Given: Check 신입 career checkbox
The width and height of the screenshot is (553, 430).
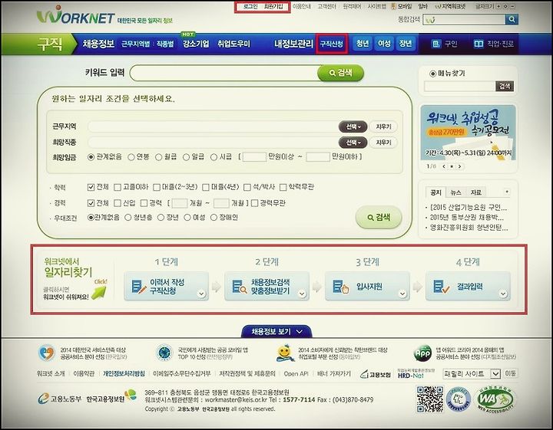Looking at the screenshot, I should pyautogui.click(x=118, y=203).
